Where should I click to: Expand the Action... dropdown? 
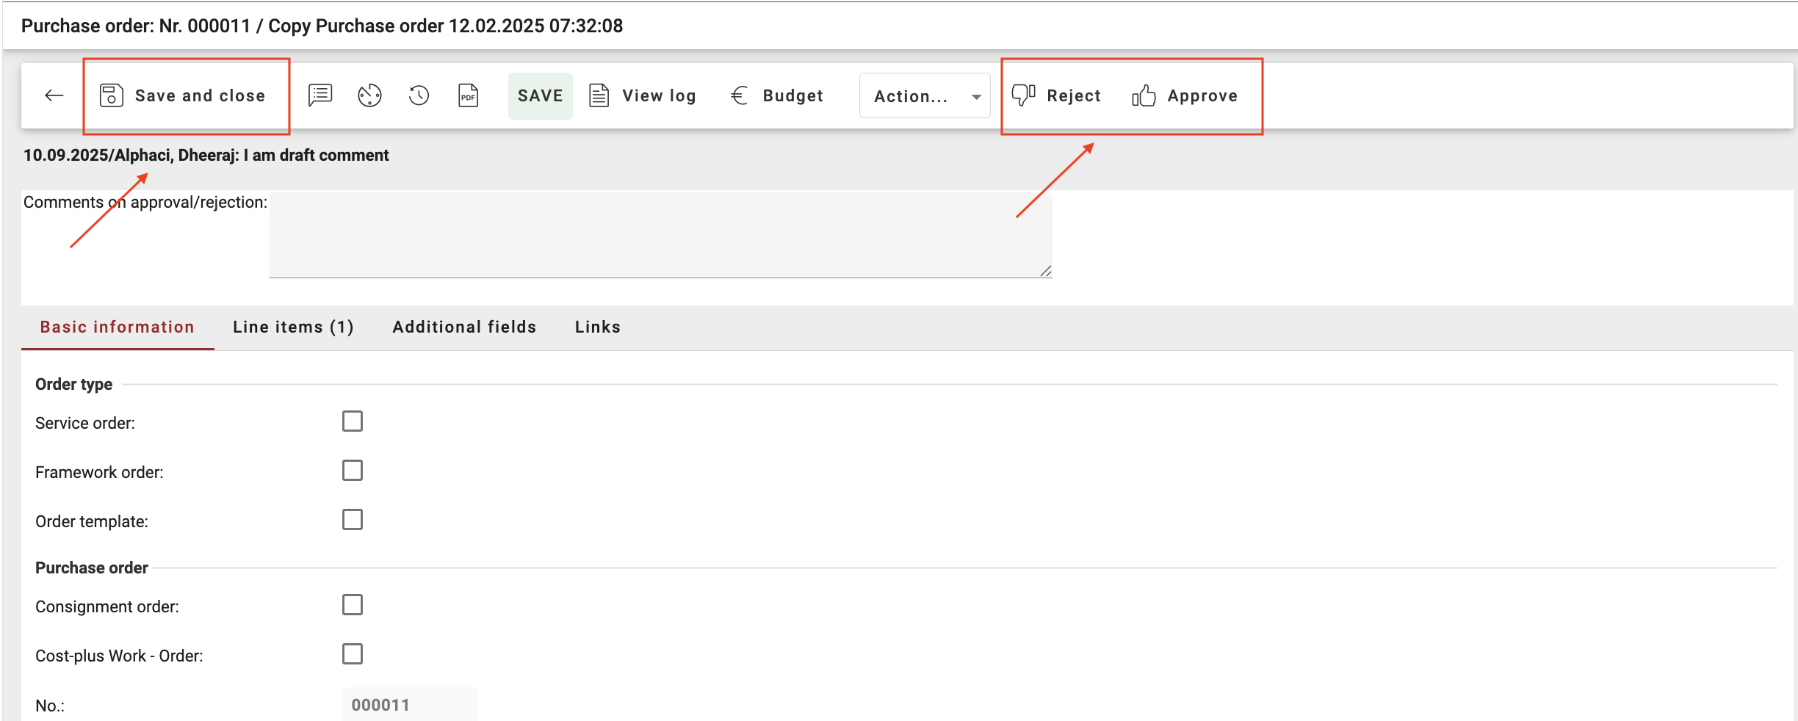925,95
